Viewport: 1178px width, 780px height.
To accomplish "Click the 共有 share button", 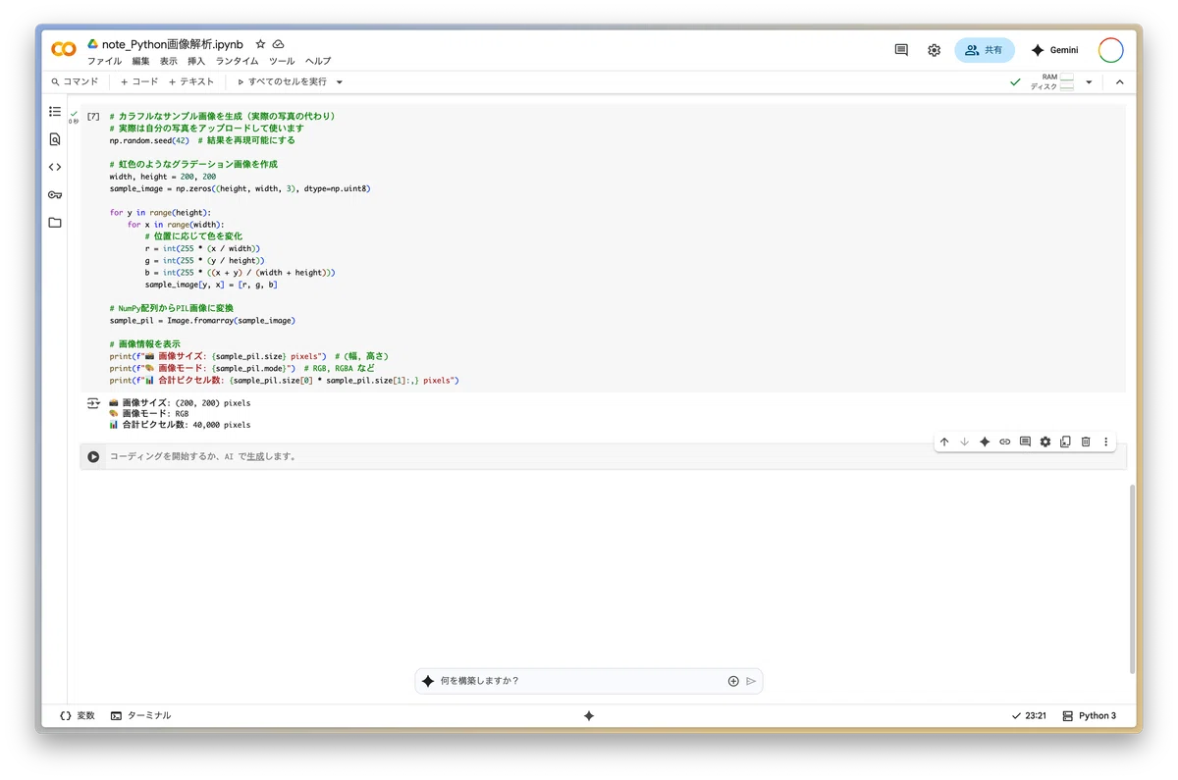I will tap(985, 50).
